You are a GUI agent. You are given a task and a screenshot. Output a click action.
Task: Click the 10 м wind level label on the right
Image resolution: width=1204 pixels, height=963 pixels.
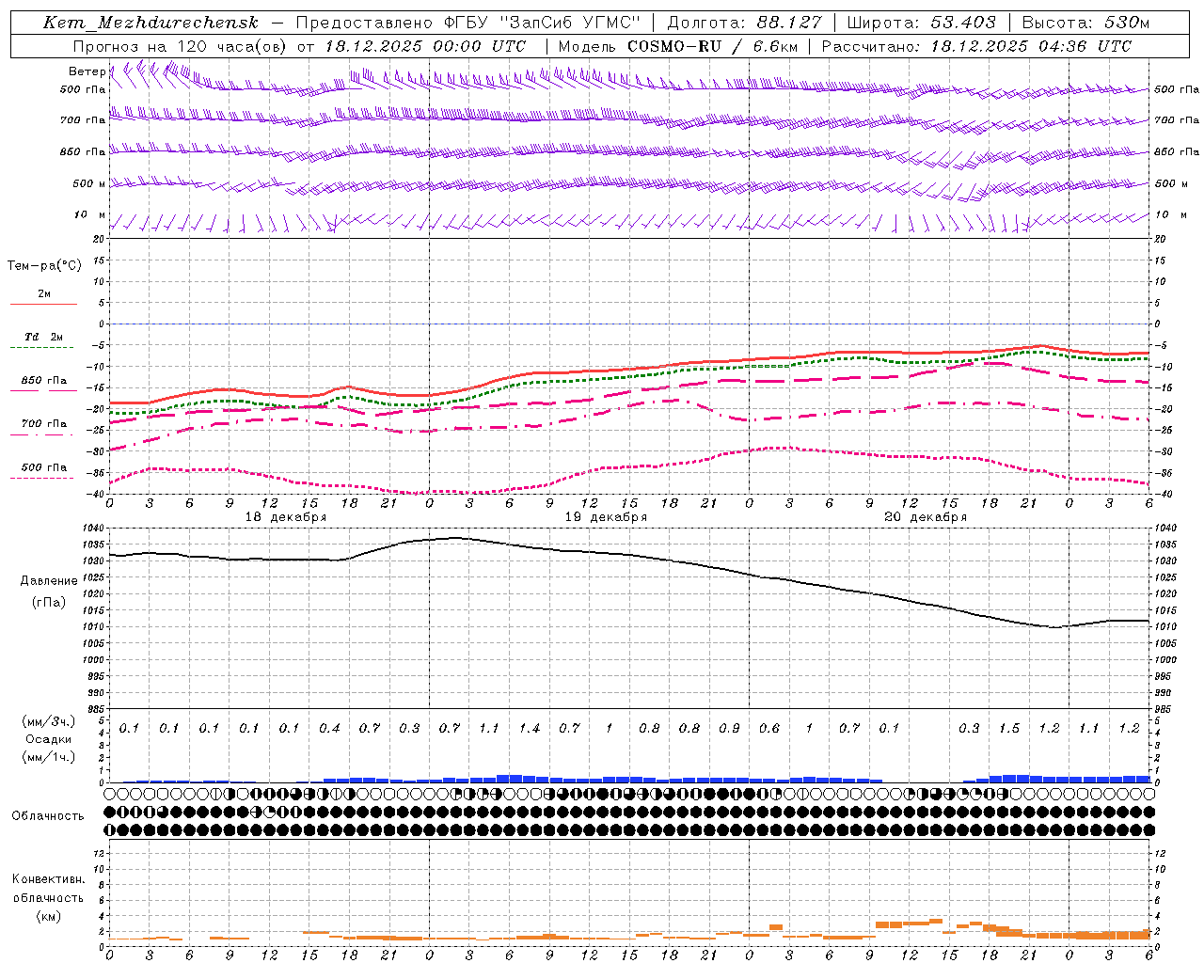click(x=1170, y=215)
